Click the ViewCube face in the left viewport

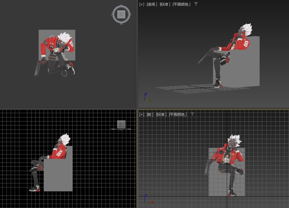pos(121,125)
